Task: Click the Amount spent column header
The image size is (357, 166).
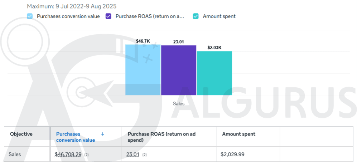Action: pyautogui.click(x=238, y=134)
